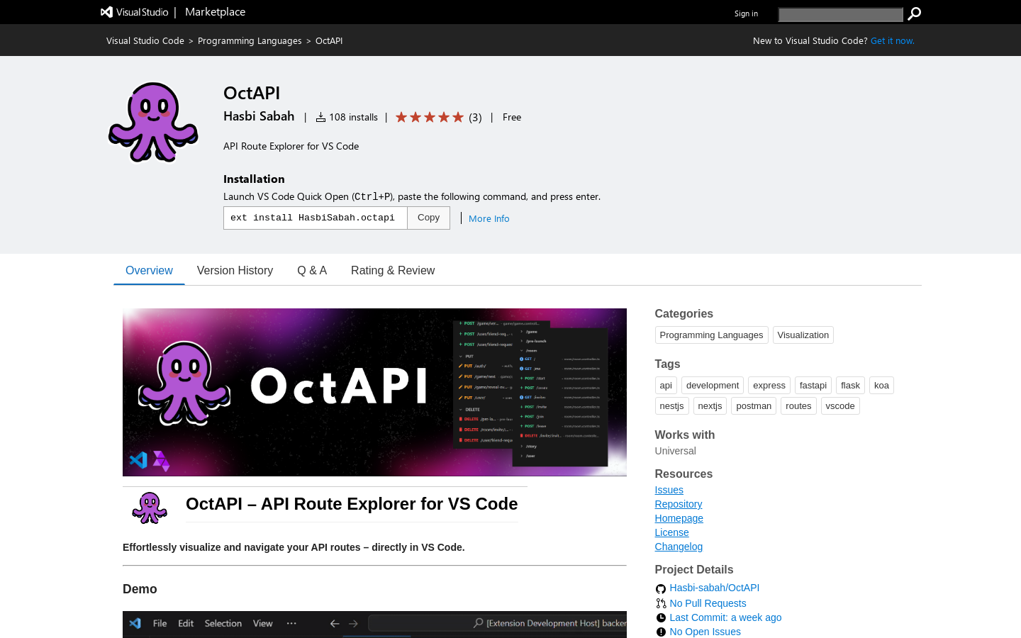Viewport: 1021px width, 638px height.
Task: Open the License link
Action: coord(671,532)
